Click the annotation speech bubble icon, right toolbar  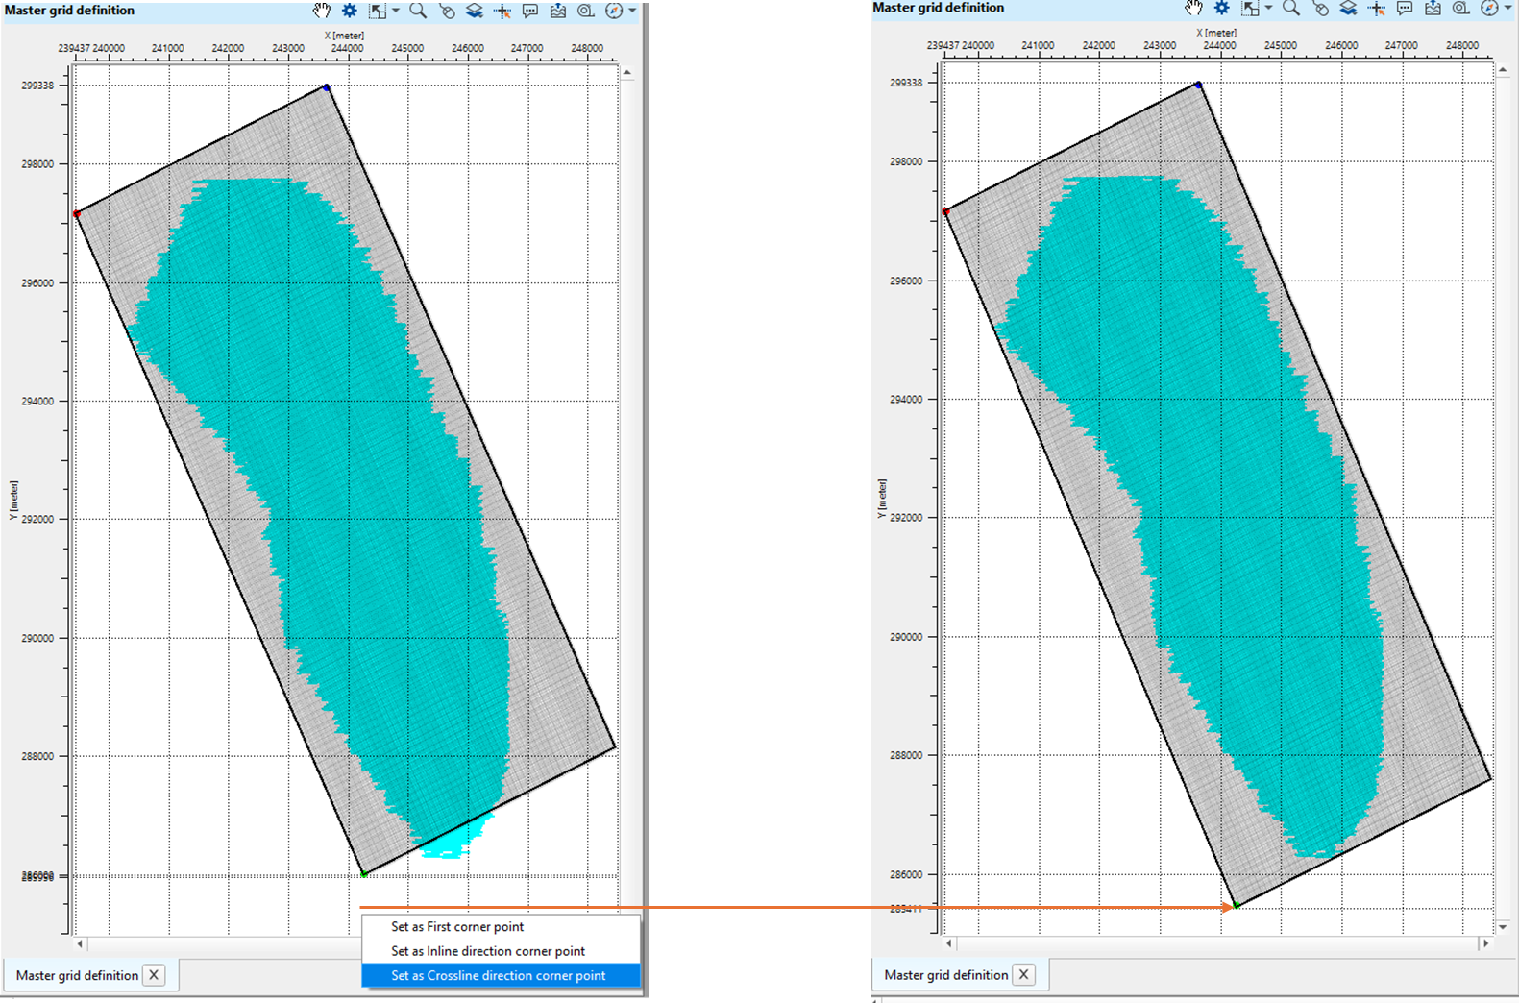click(x=1405, y=9)
